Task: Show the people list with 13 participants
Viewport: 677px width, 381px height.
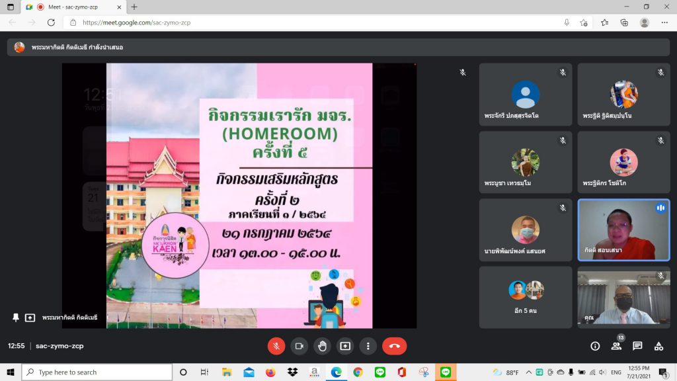Action: pyautogui.click(x=617, y=345)
